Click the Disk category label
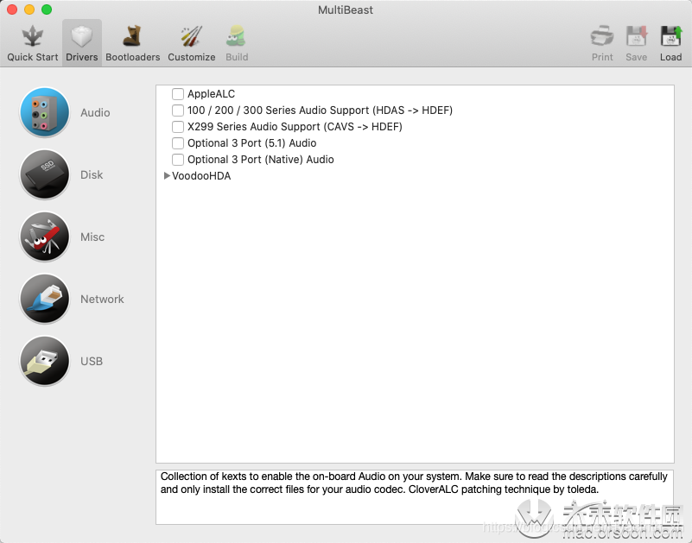This screenshot has width=692, height=543. pyautogui.click(x=92, y=174)
